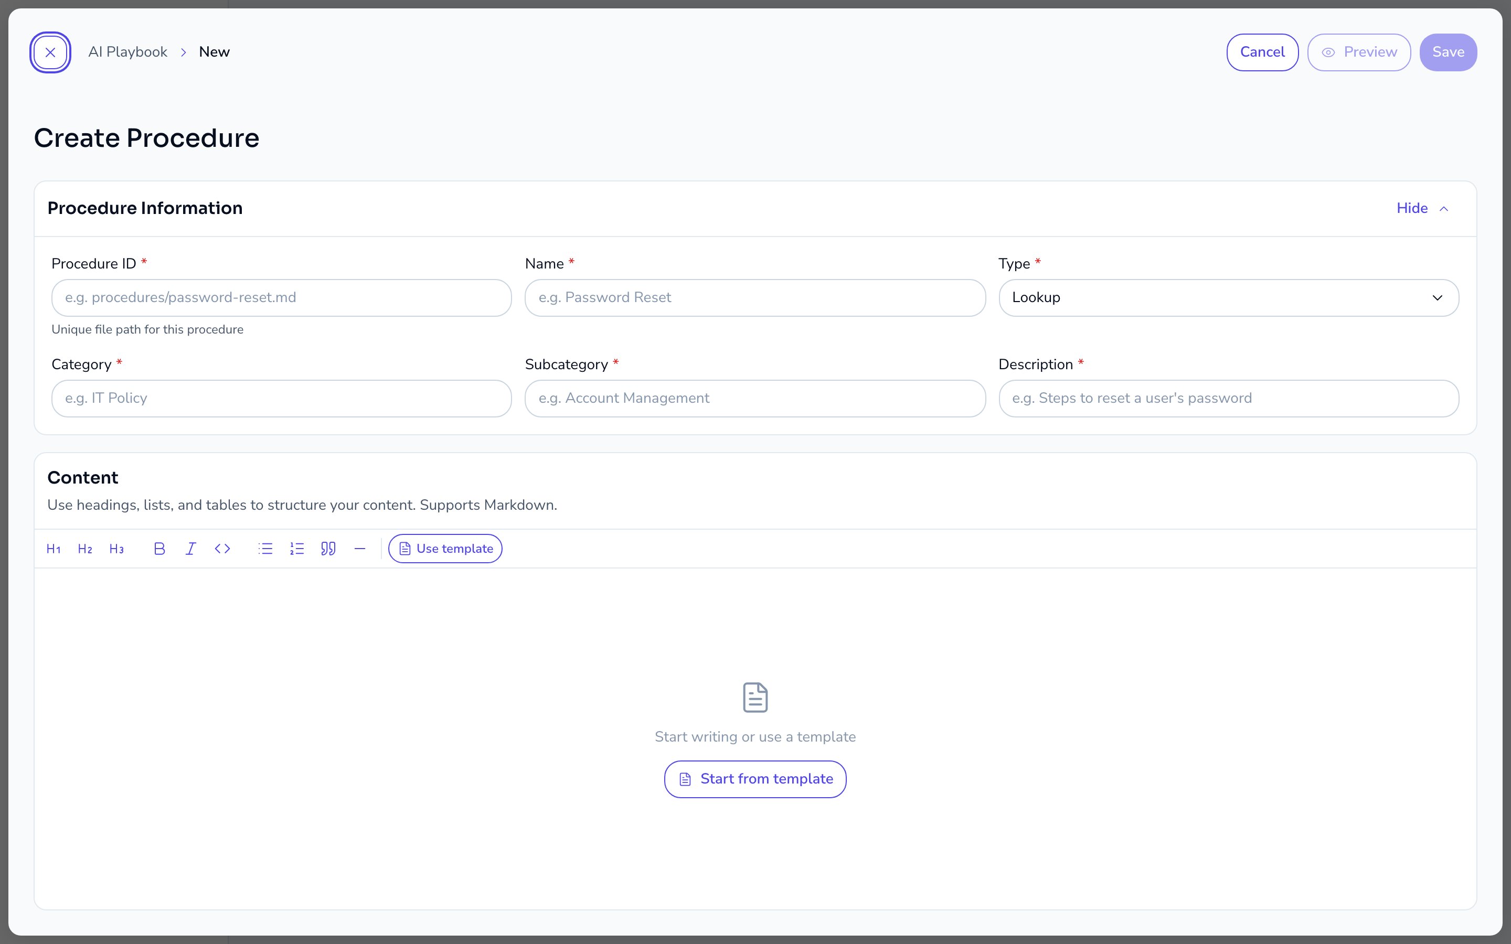Click Start from template button
Screen dimensions: 1511x944
[755, 779]
